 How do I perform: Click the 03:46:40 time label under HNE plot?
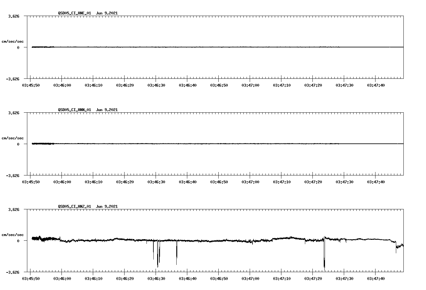coord(188,85)
